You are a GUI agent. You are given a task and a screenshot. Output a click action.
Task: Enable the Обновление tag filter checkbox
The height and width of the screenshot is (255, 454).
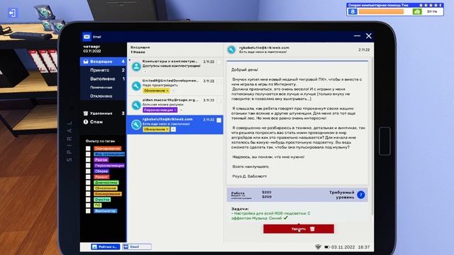click(88, 188)
